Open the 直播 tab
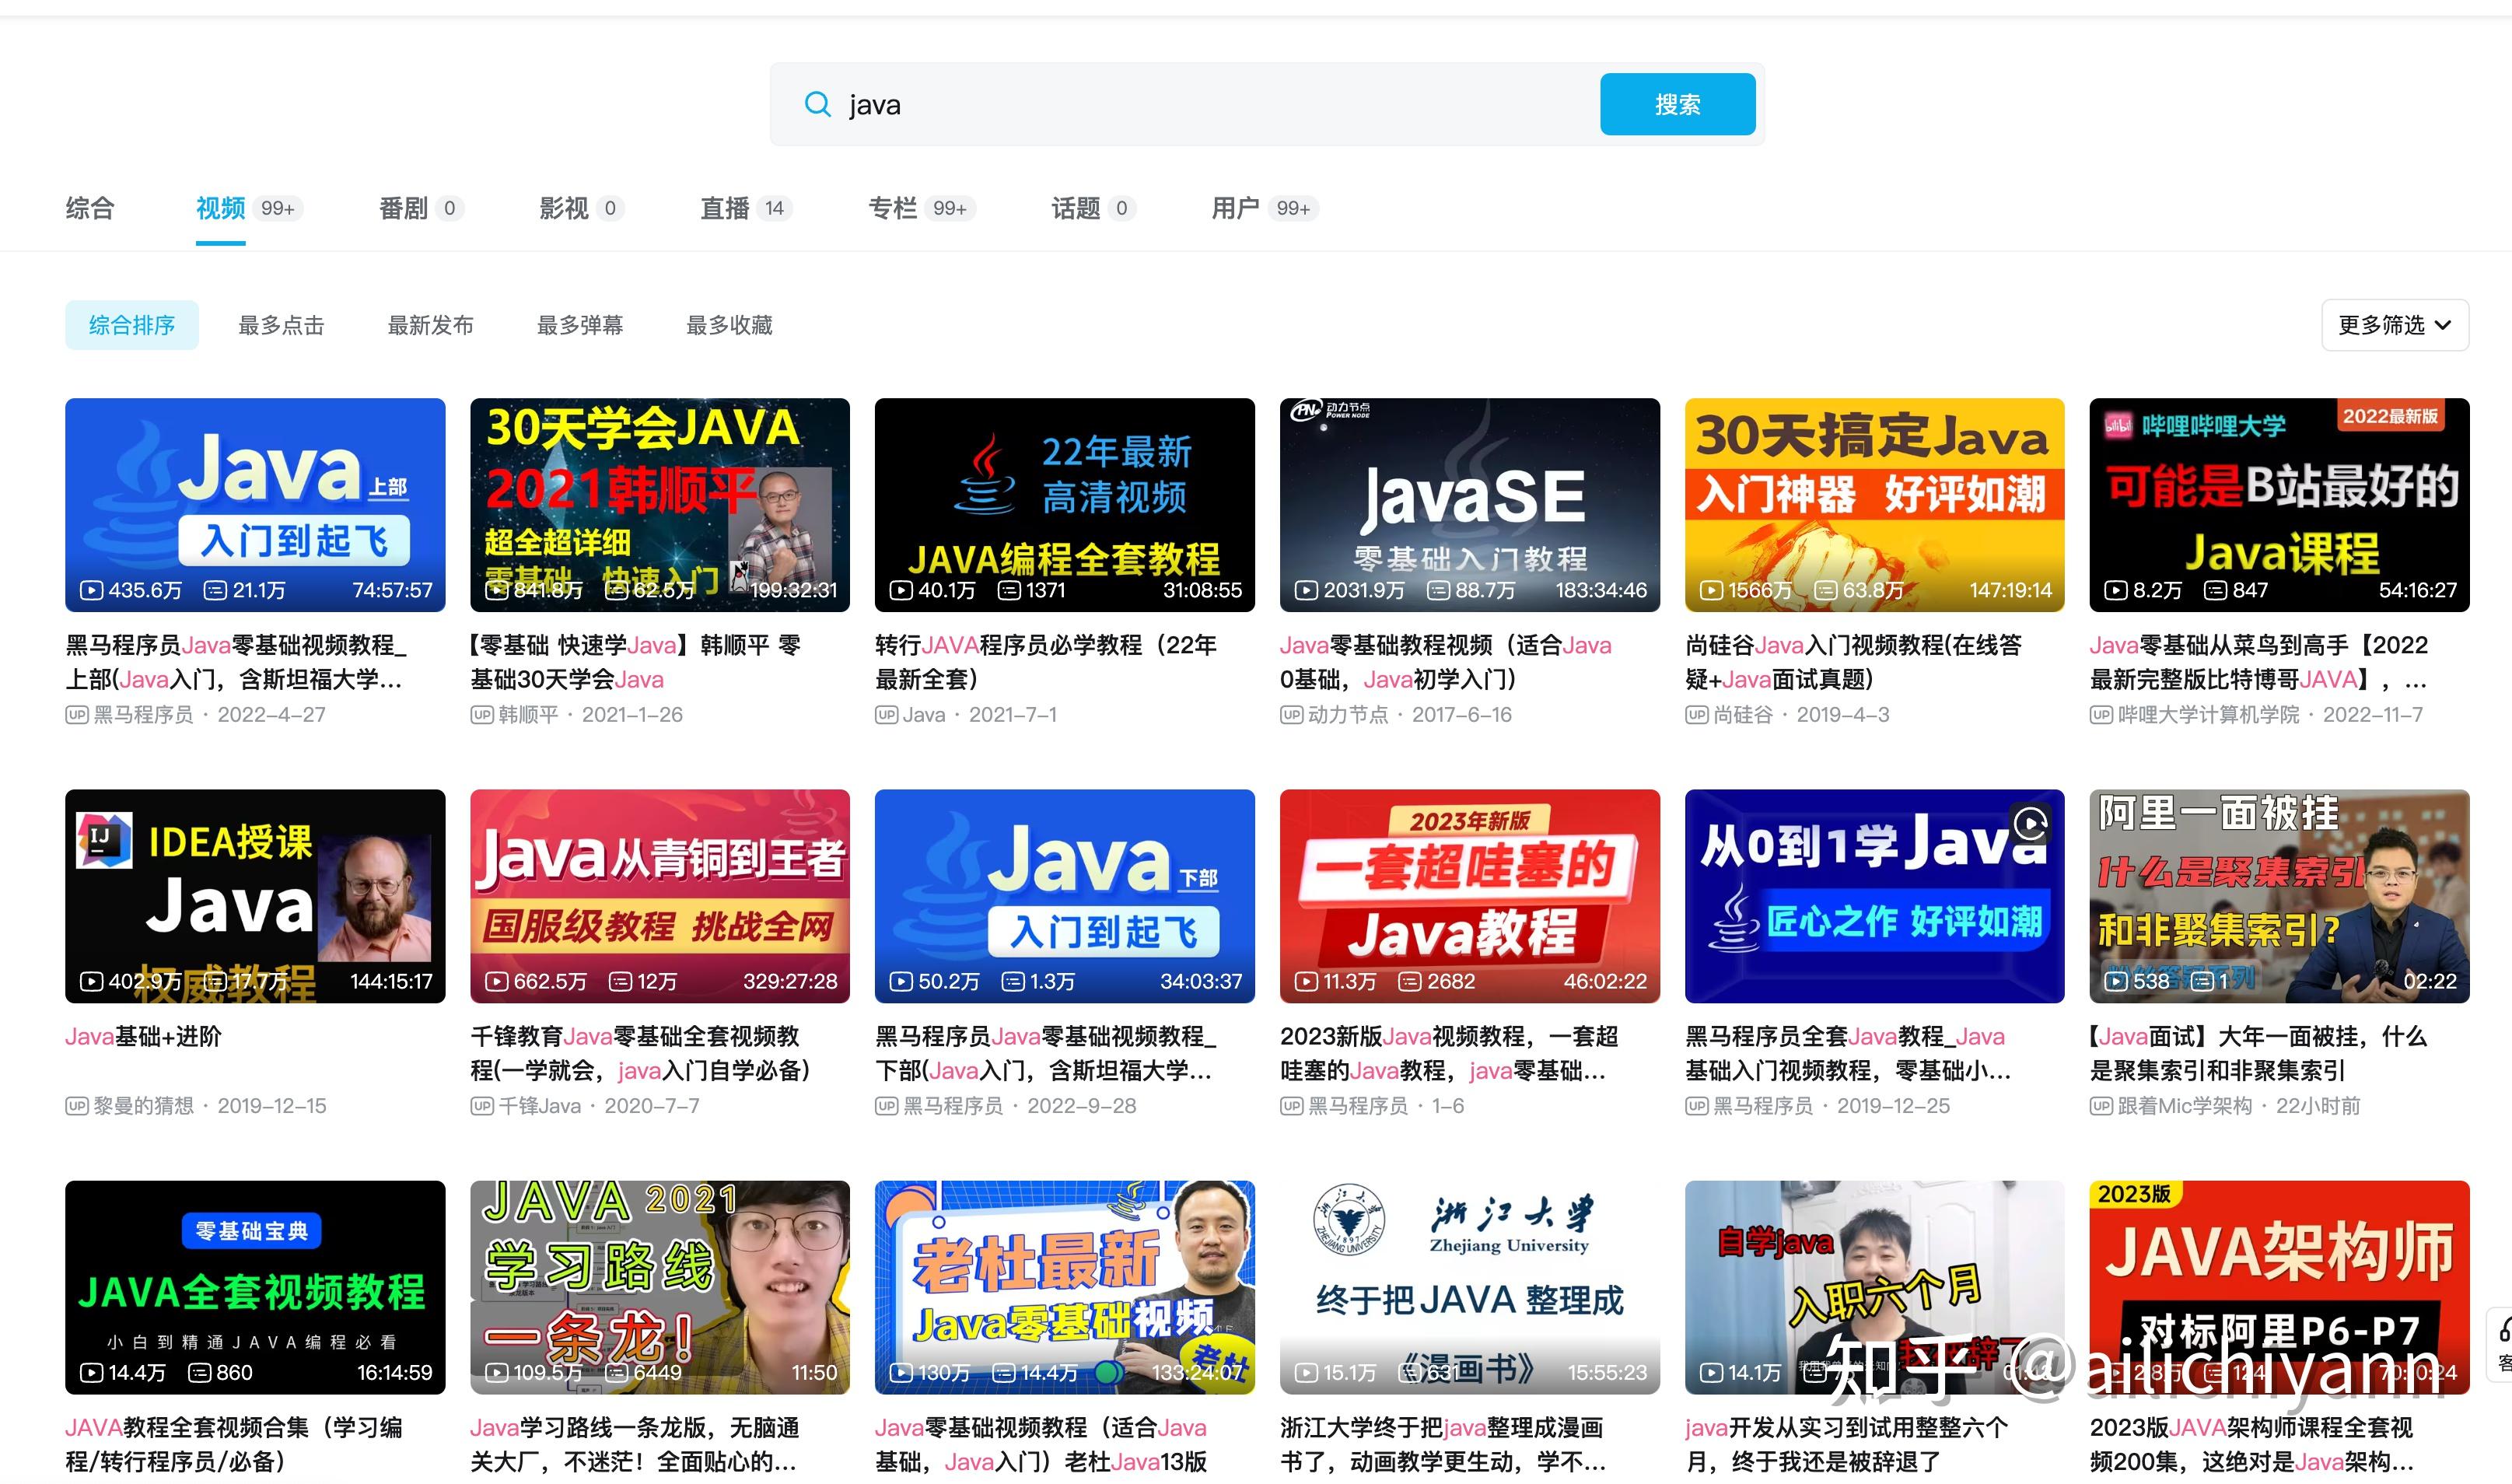Screen dimensions: 2512x1484 [725, 208]
